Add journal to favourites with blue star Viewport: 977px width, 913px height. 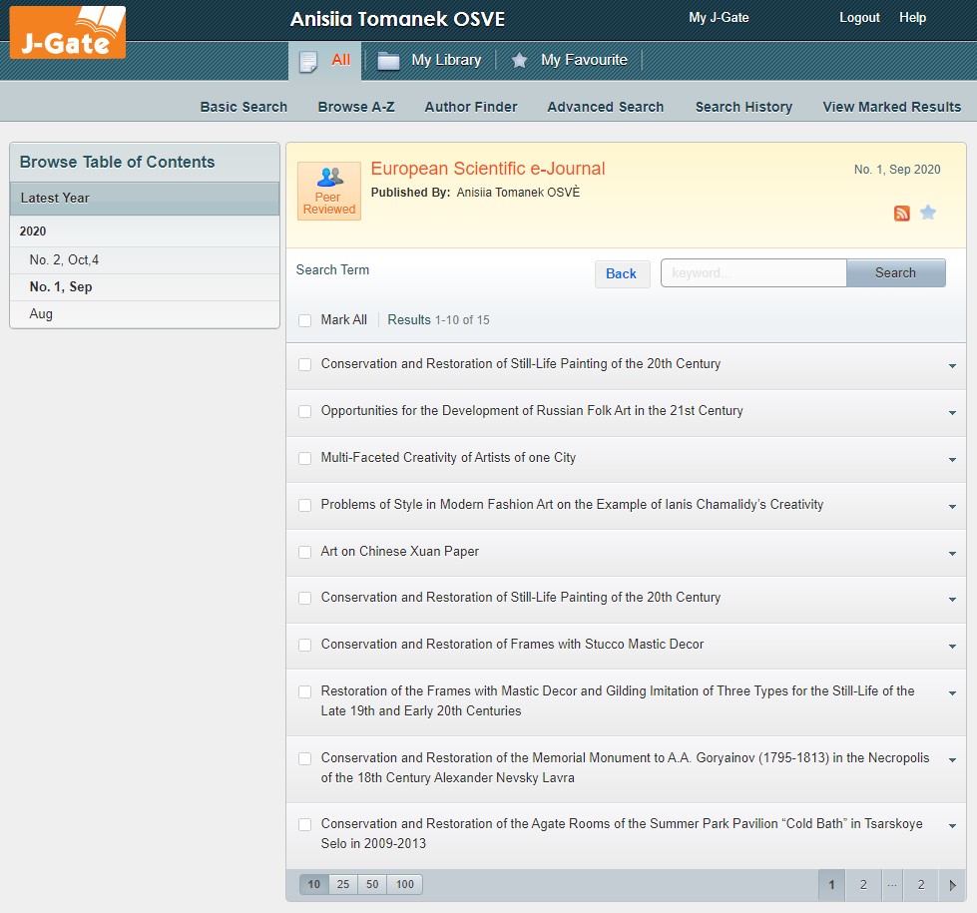(x=928, y=213)
